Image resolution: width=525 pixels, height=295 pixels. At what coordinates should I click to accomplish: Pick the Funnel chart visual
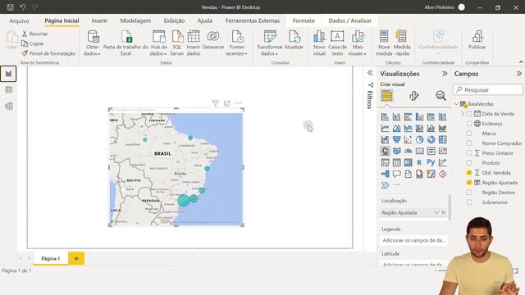click(x=396, y=140)
